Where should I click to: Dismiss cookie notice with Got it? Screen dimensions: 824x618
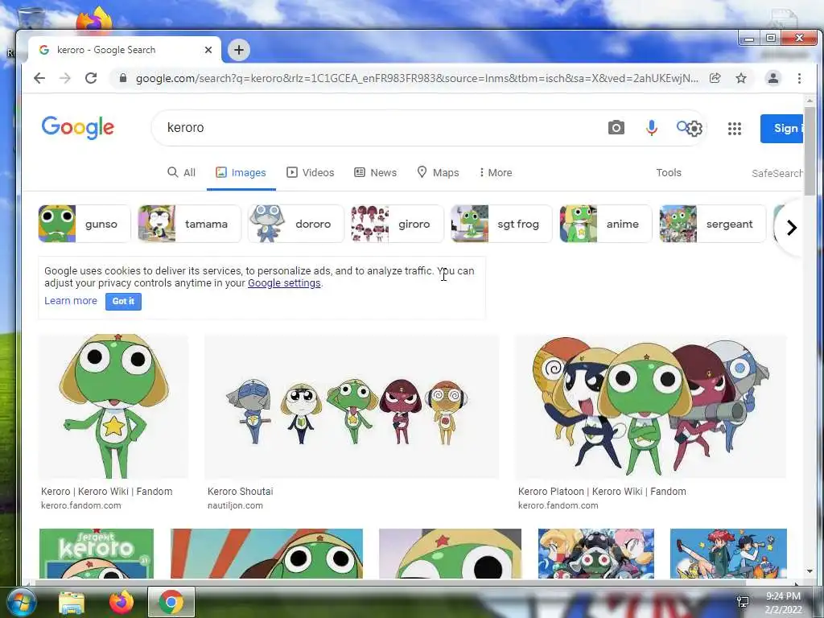pyautogui.click(x=123, y=302)
